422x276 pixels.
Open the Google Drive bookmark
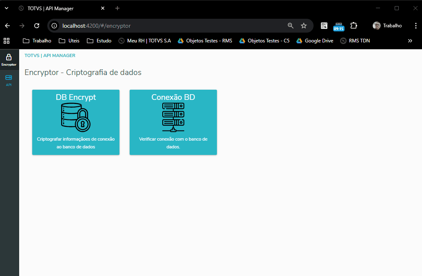point(315,41)
